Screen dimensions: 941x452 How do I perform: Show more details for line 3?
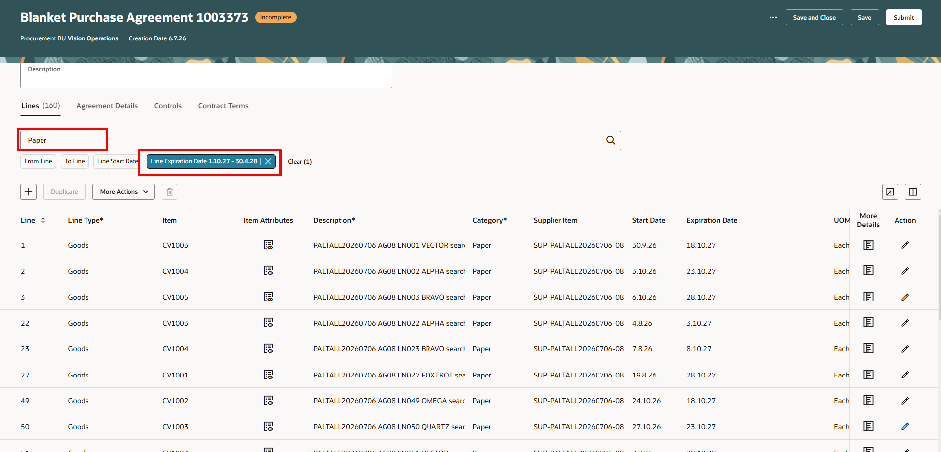tap(868, 297)
